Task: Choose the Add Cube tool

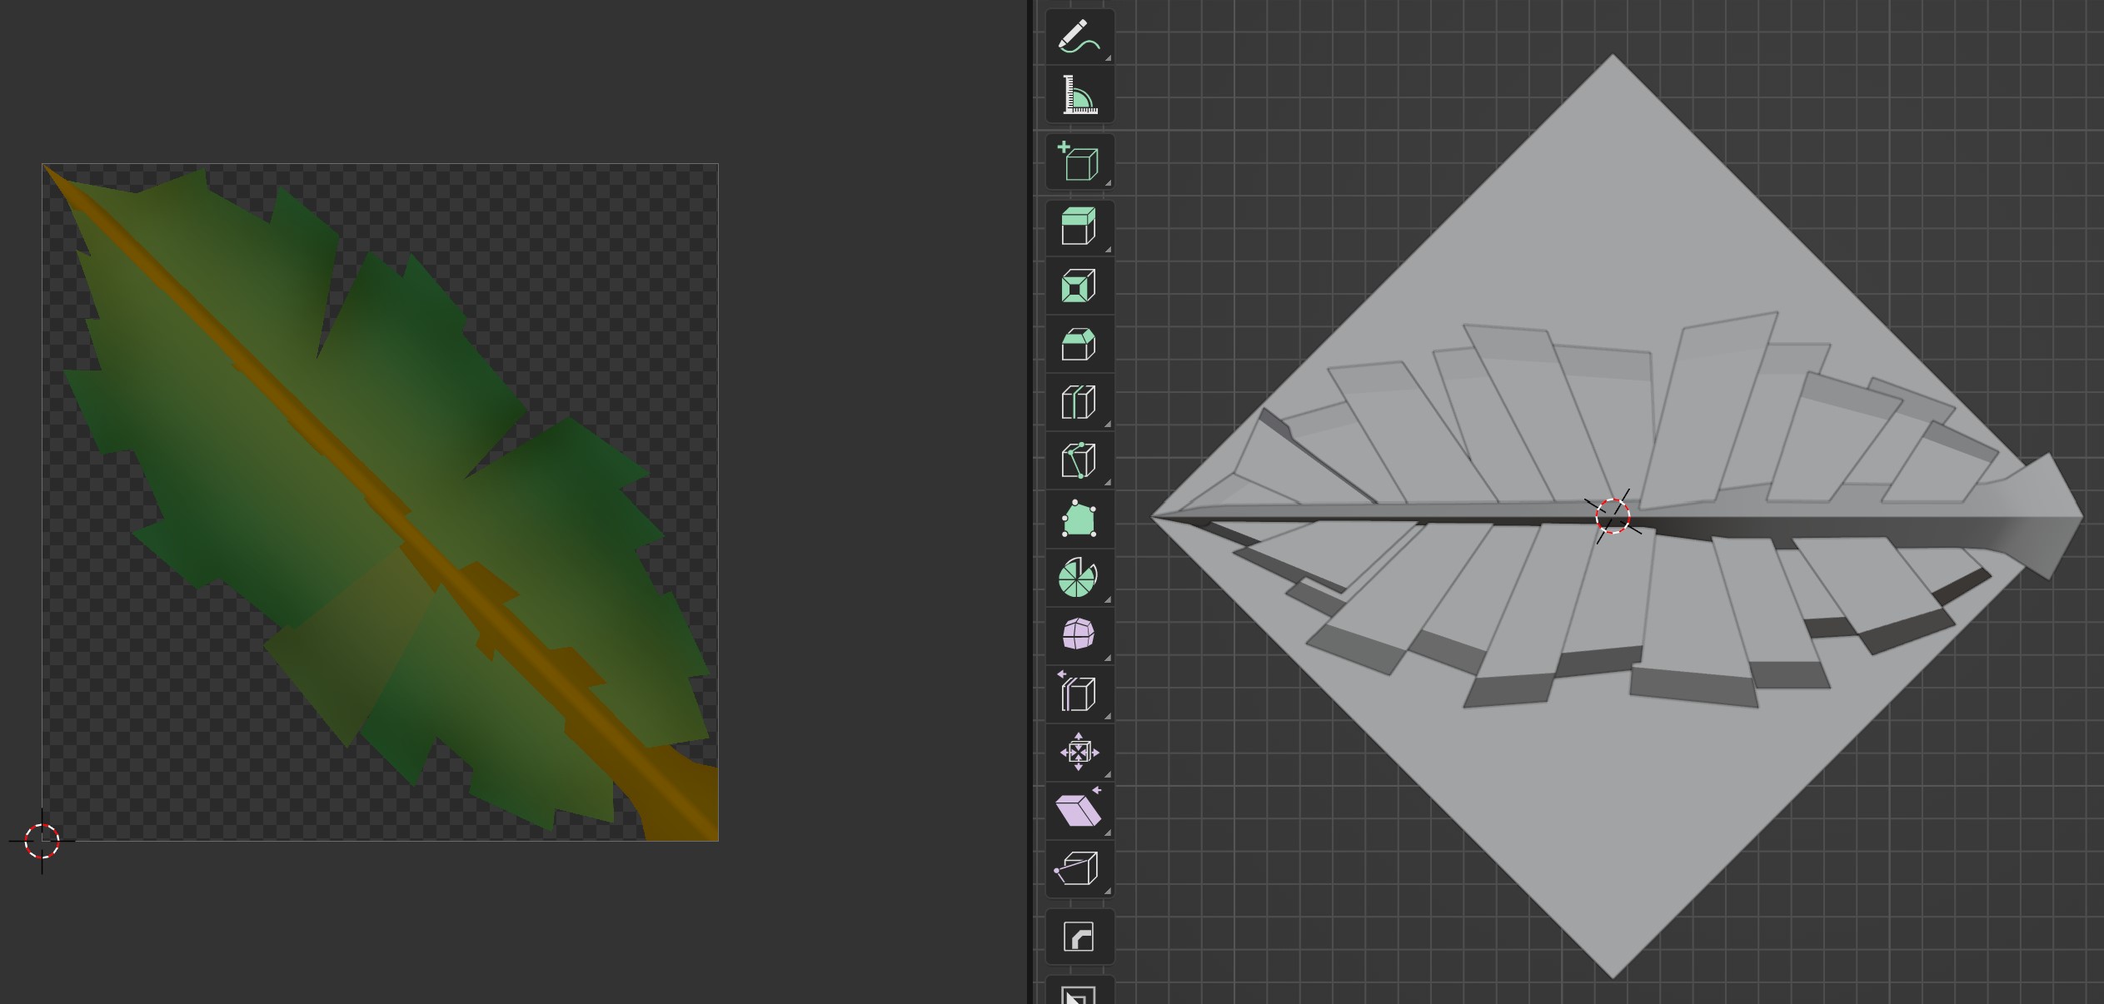Action: (x=1079, y=162)
